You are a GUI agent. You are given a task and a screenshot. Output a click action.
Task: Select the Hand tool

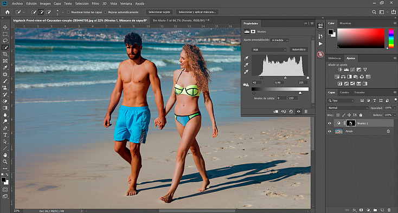pyautogui.click(x=5, y=155)
